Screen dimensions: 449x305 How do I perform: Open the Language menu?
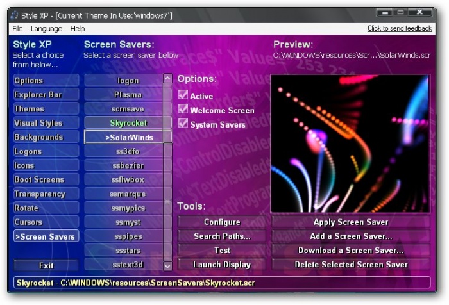pyautogui.click(x=46, y=29)
